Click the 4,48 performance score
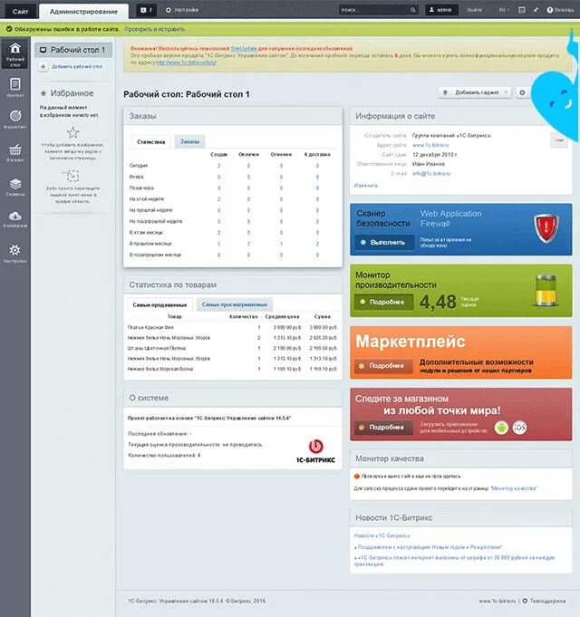This screenshot has width=580, height=617. pyautogui.click(x=438, y=303)
